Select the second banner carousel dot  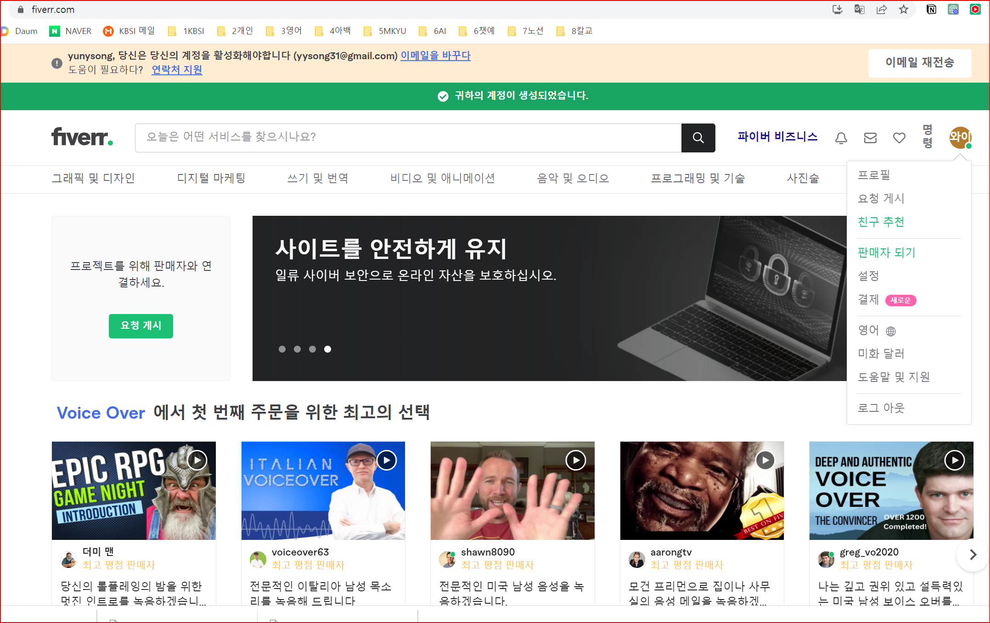[x=297, y=349]
